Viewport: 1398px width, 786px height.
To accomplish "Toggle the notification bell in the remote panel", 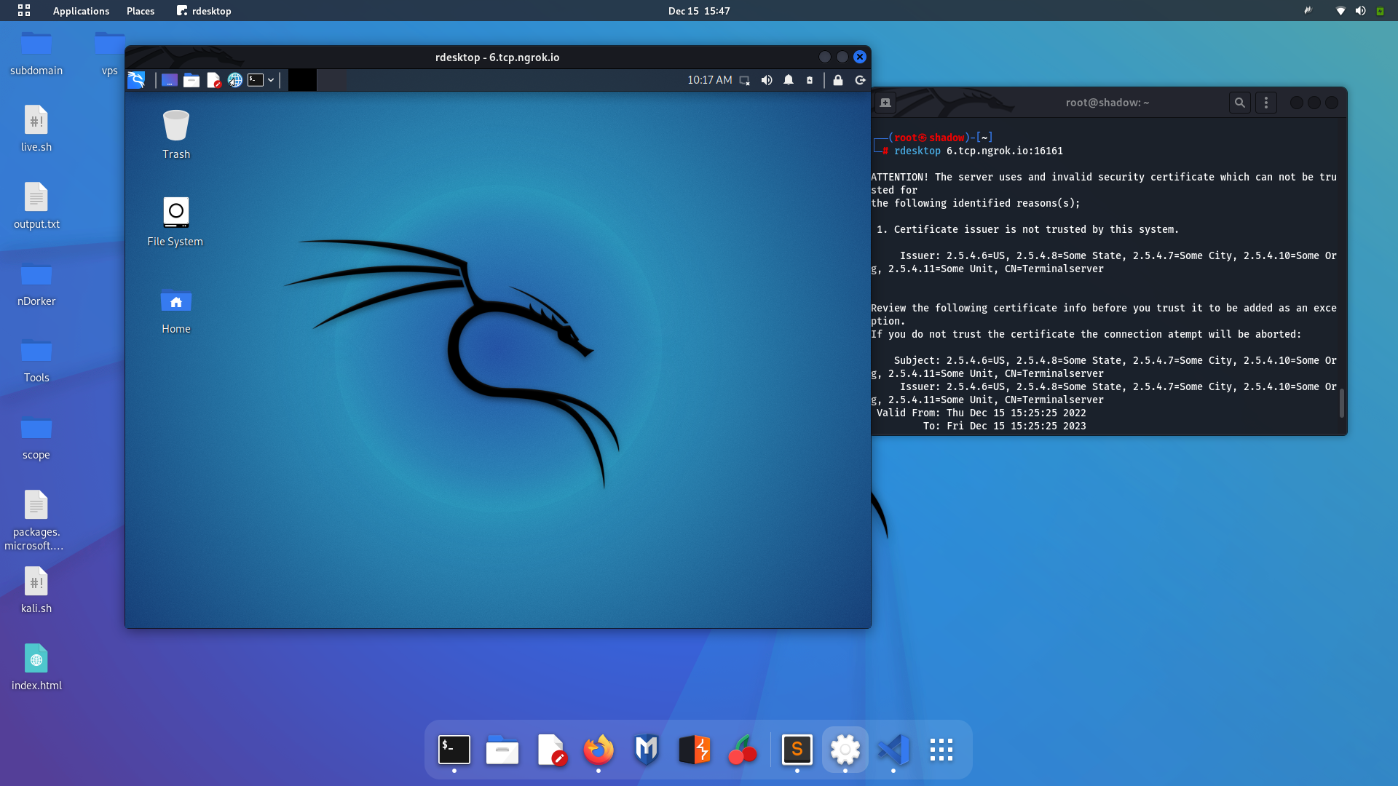I will (789, 80).
